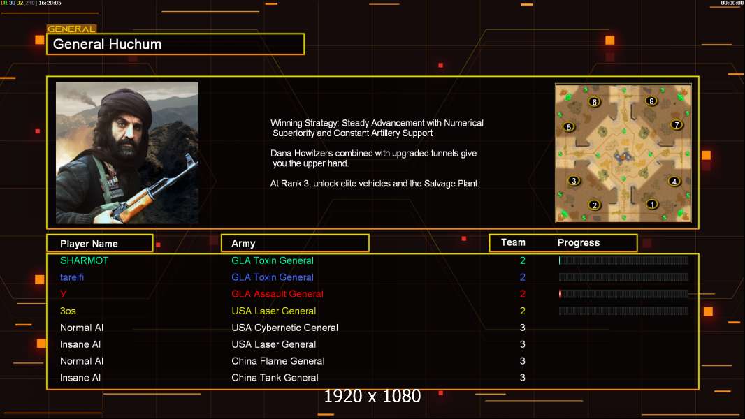Click tareifi's loading progress bar

623,277
